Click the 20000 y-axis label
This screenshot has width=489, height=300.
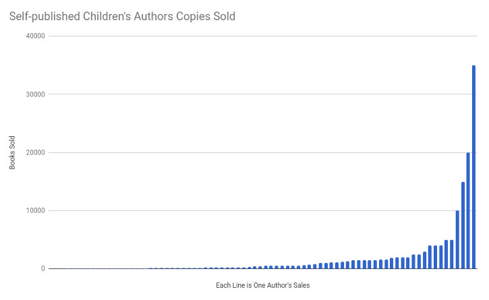[36, 152]
